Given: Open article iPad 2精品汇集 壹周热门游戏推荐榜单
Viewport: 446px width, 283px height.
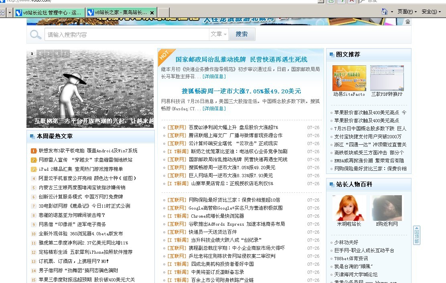Looking at the screenshot, I should (x=81, y=169).
